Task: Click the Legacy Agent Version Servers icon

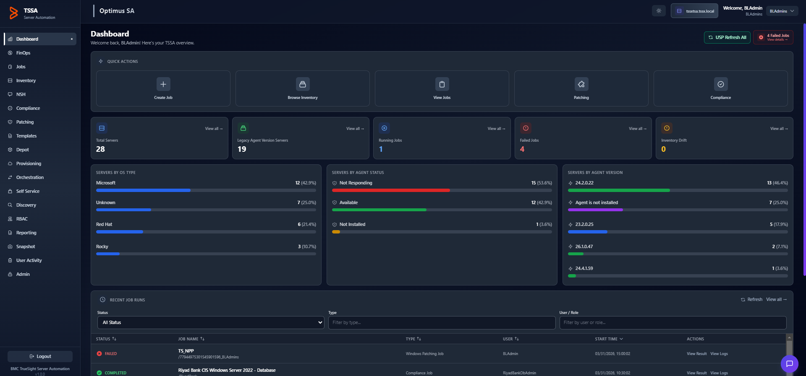Action: point(243,128)
